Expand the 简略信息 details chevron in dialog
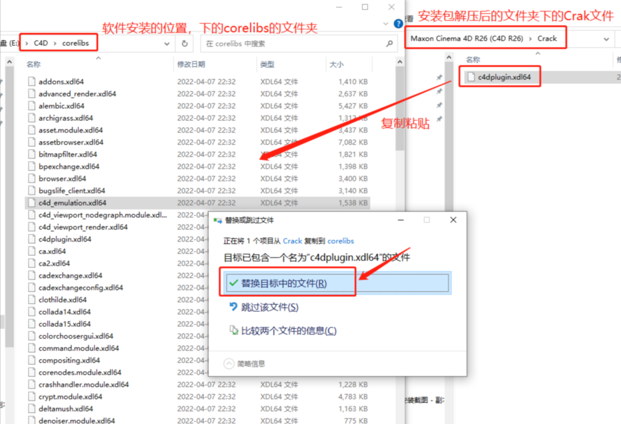The height and width of the screenshot is (424, 621). 229,363
